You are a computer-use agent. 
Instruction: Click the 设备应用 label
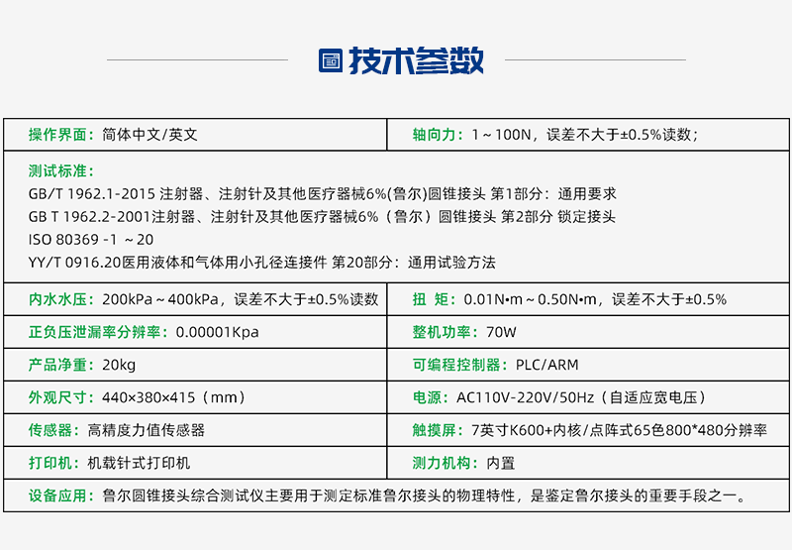tap(61, 495)
